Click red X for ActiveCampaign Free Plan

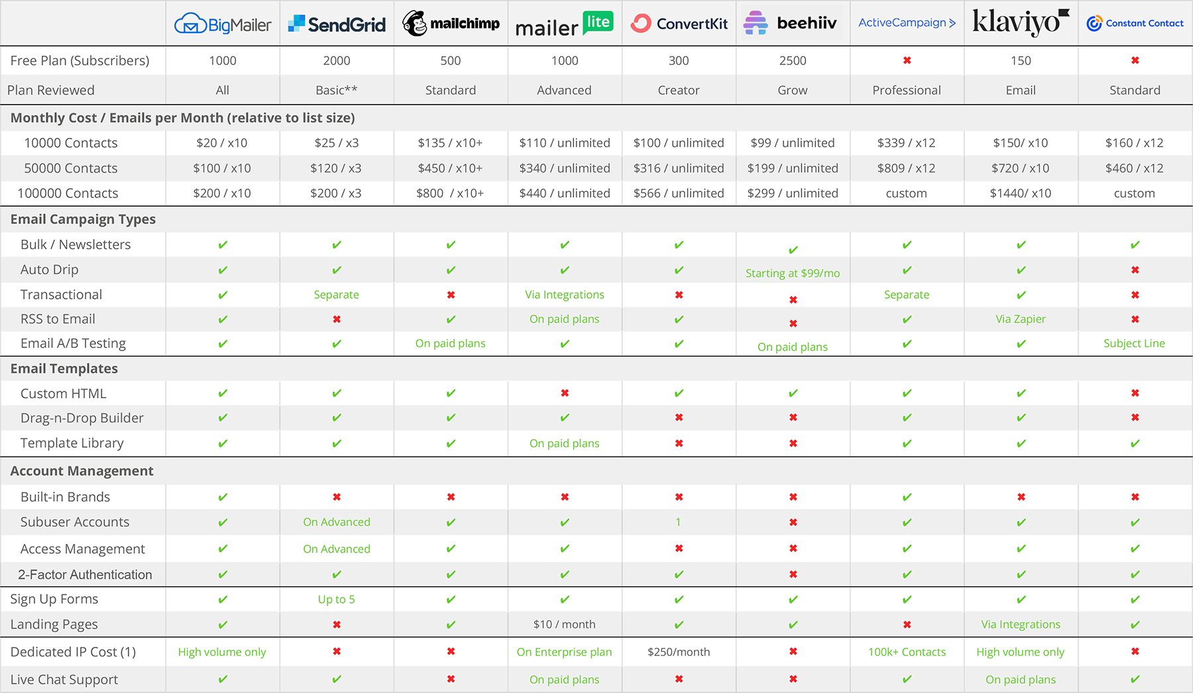click(907, 60)
